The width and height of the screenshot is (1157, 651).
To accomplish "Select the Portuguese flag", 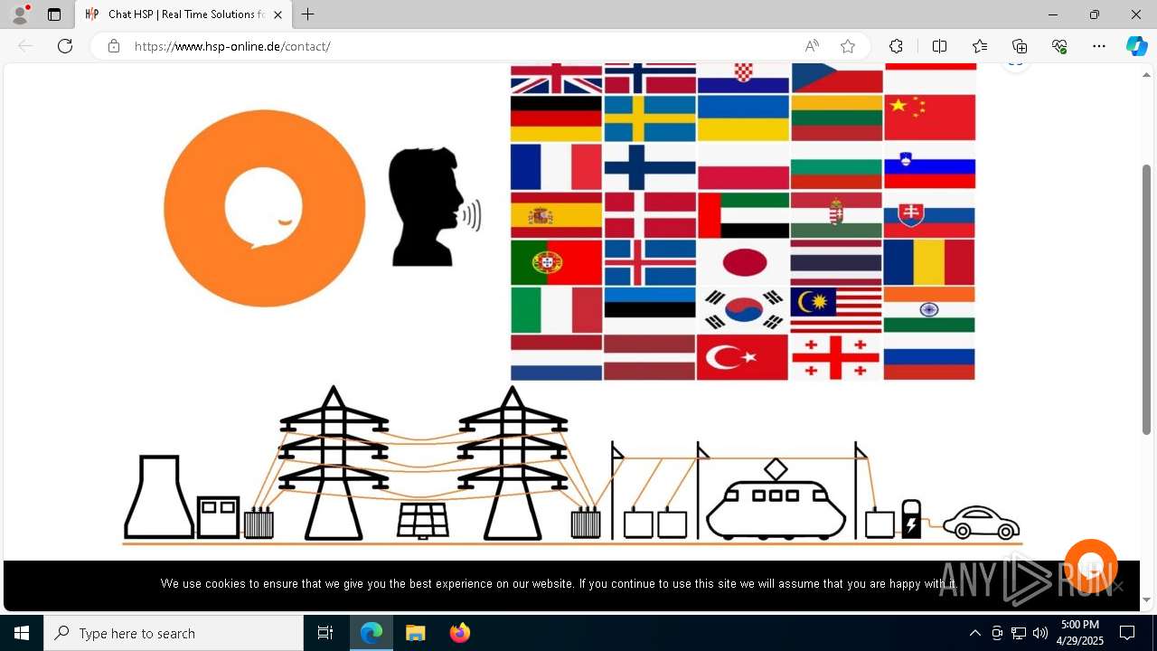I will click(x=556, y=262).
